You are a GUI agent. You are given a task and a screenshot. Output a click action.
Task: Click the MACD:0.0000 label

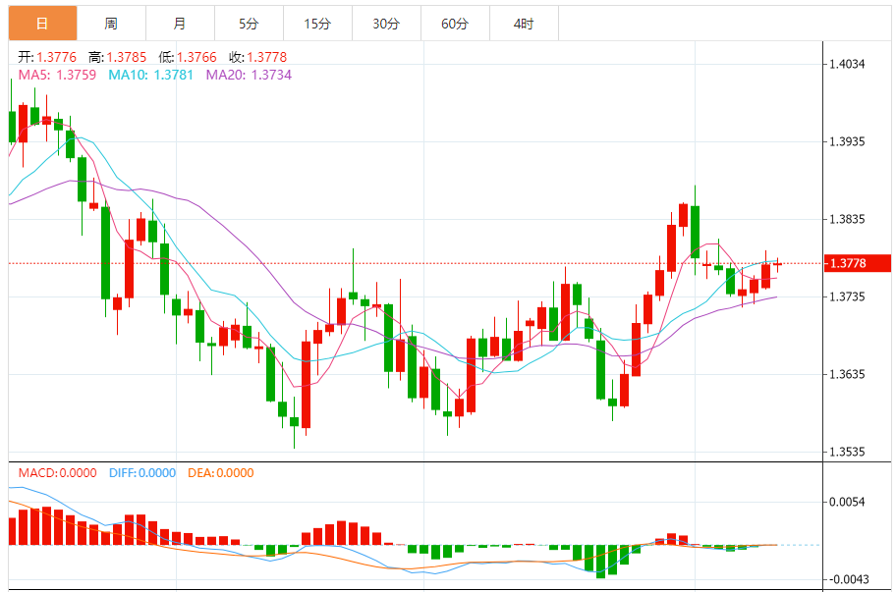click(57, 472)
